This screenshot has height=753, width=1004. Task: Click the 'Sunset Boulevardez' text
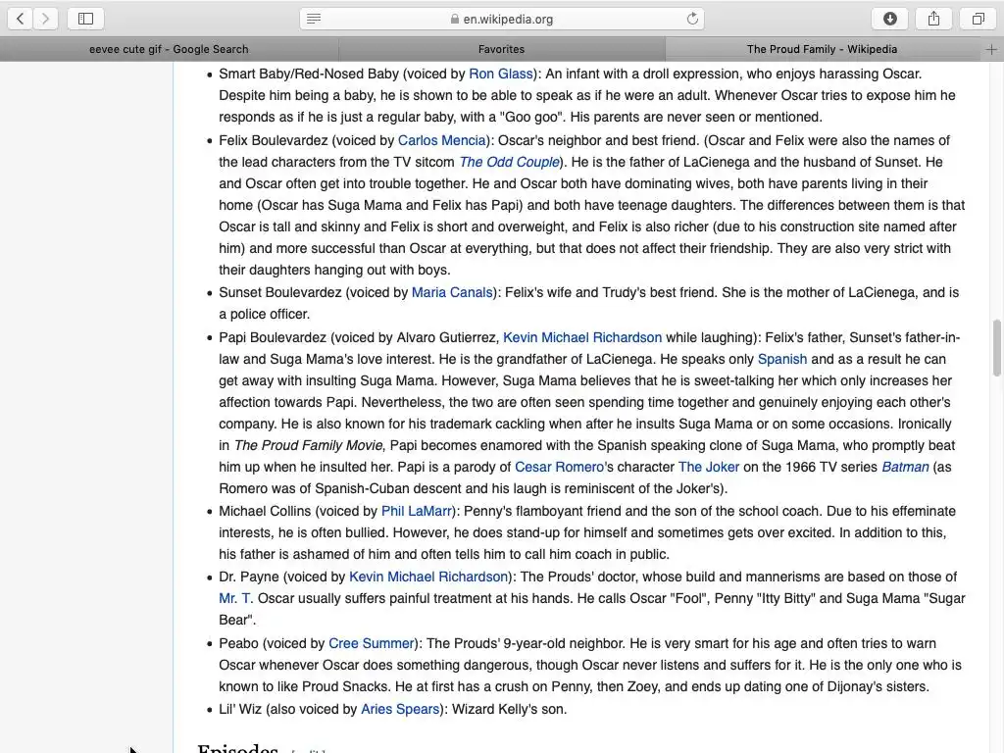click(280, 292)
